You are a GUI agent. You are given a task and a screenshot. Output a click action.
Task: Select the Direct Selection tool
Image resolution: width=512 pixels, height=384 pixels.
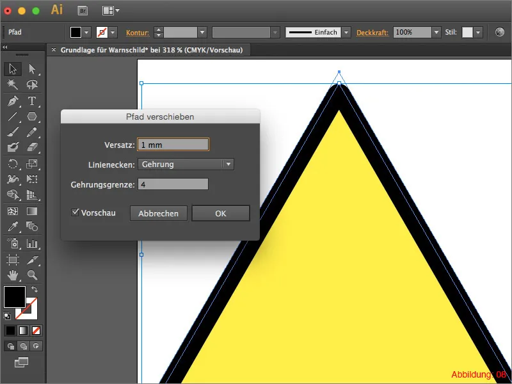[31, 69]
